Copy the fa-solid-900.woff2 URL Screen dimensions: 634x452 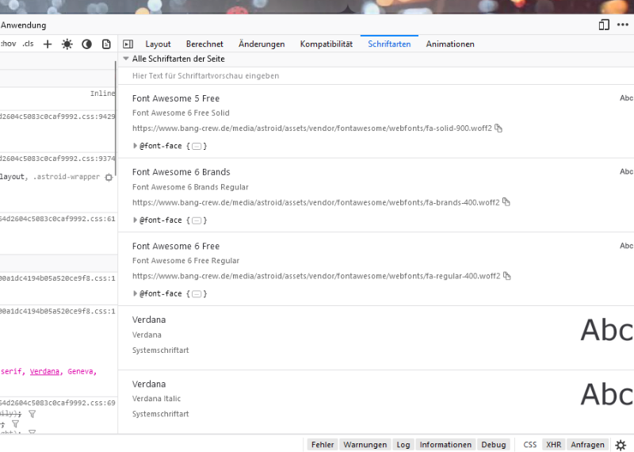[498, 128]
